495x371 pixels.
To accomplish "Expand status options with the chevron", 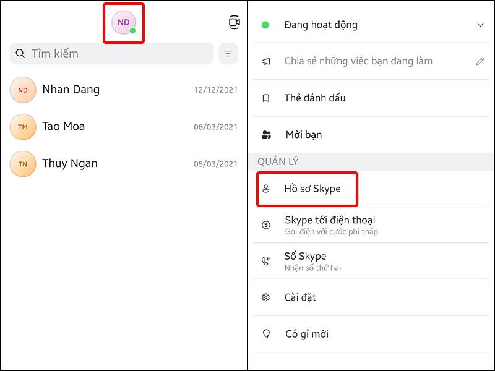I will pyautogui.click(x=480, y=25).
